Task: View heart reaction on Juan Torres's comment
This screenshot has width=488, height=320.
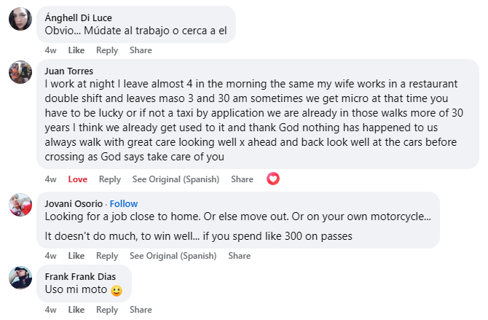Action: (x=273, y=179)
